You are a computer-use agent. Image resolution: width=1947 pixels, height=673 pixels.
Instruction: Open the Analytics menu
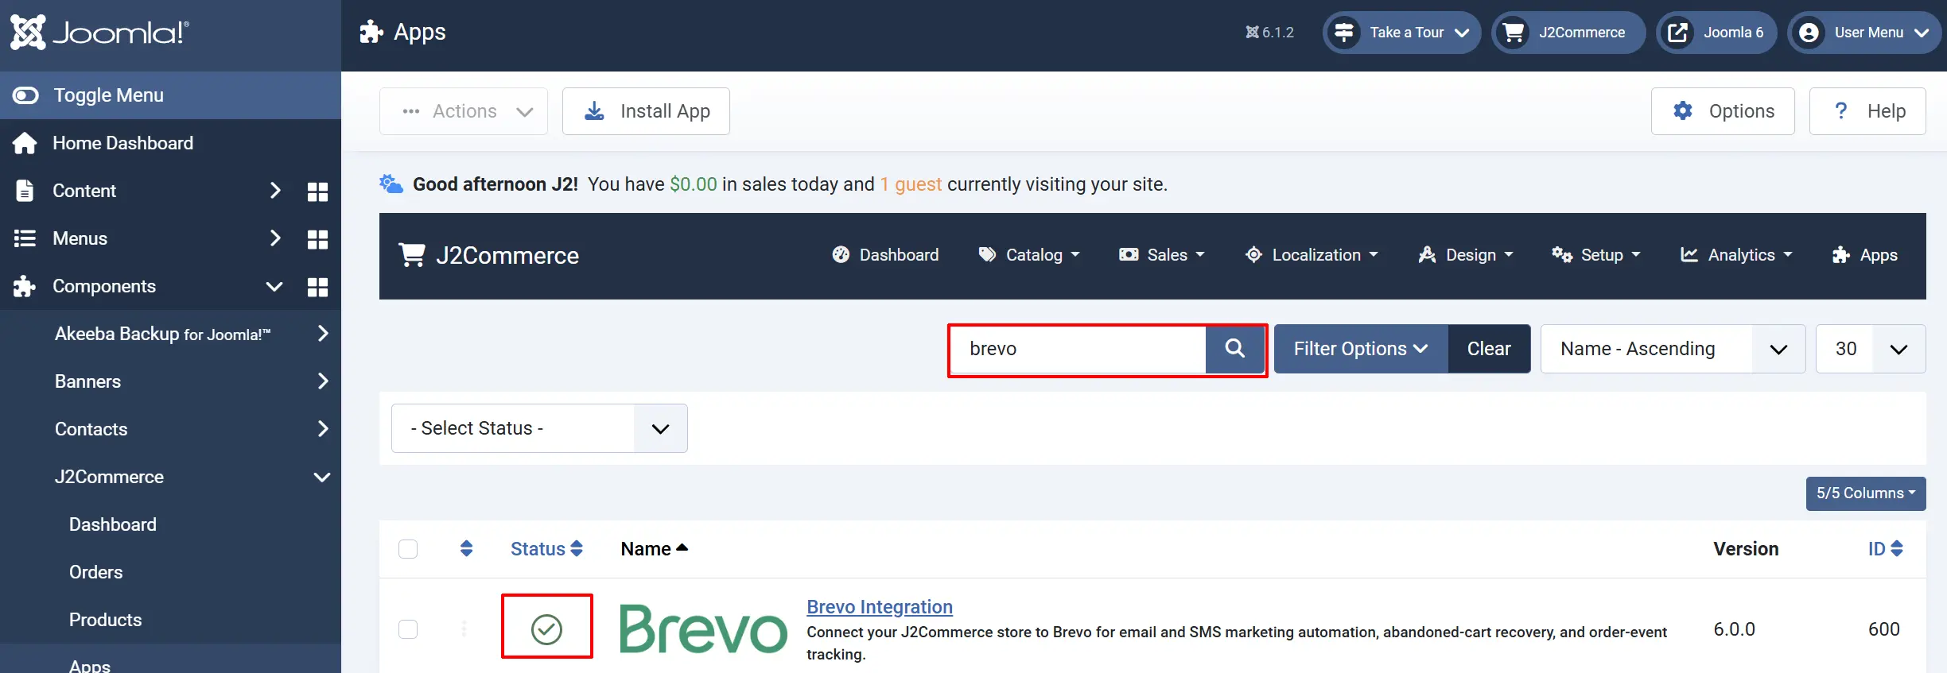(1736, 255)
